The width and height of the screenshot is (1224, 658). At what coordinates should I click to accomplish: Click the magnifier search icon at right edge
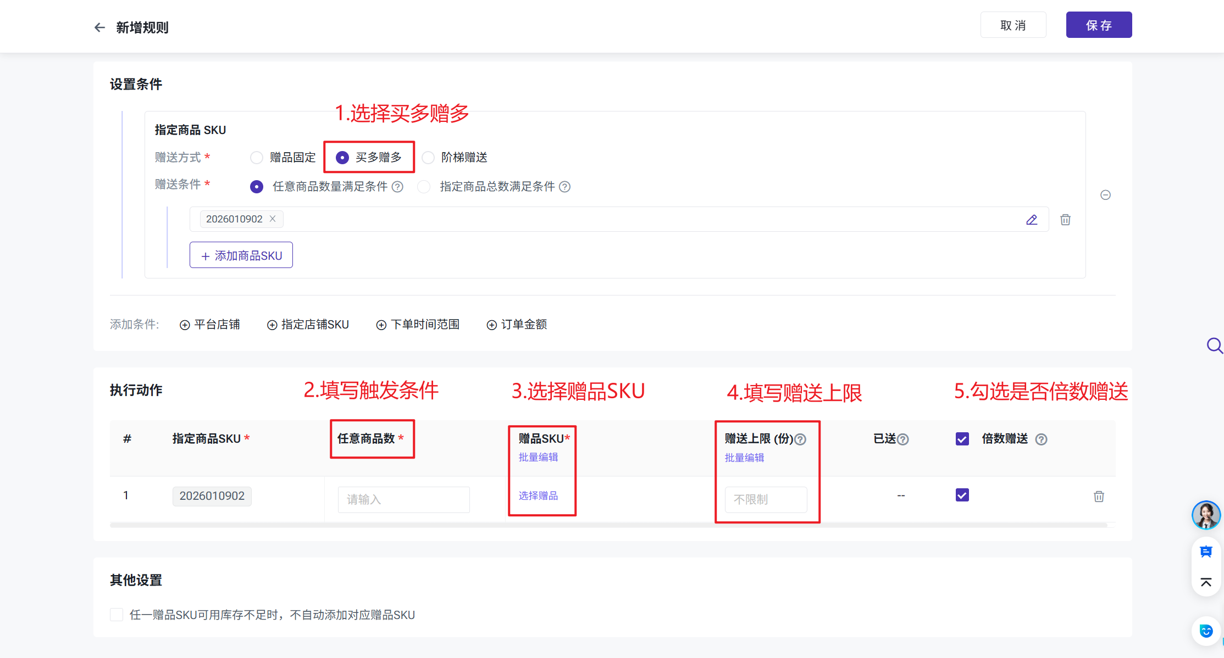[x=1214, y=345]
